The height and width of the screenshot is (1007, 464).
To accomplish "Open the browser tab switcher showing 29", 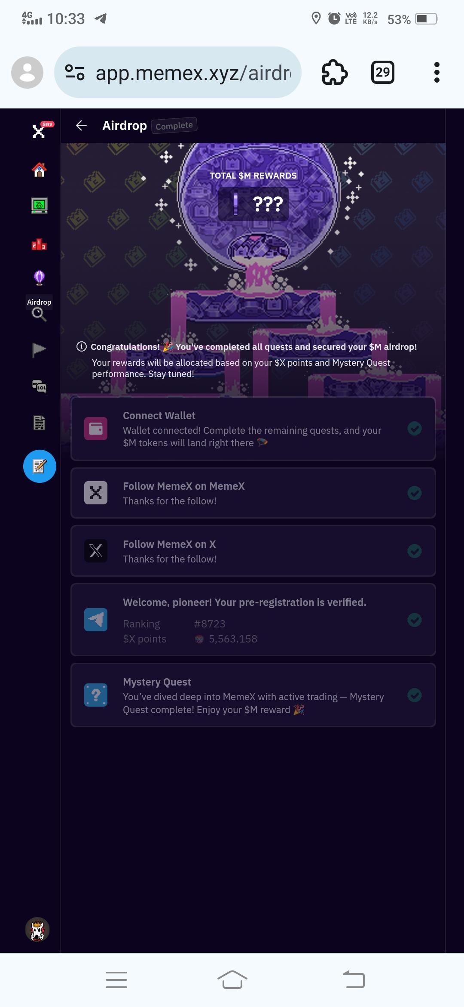I will tap(382, 72).
